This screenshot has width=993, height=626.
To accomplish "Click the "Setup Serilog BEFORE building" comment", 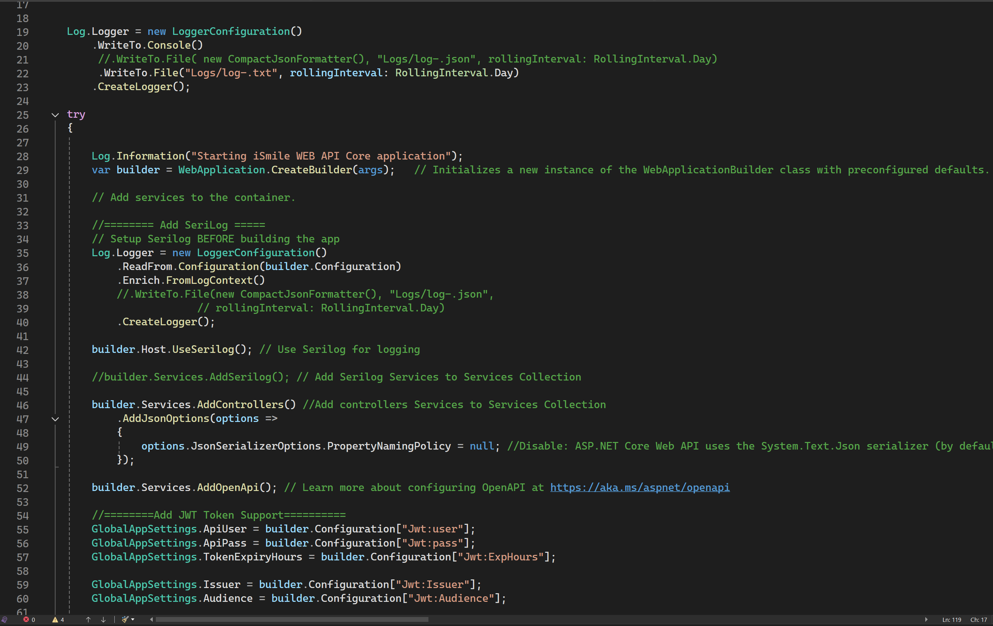I will coord(216,239).
